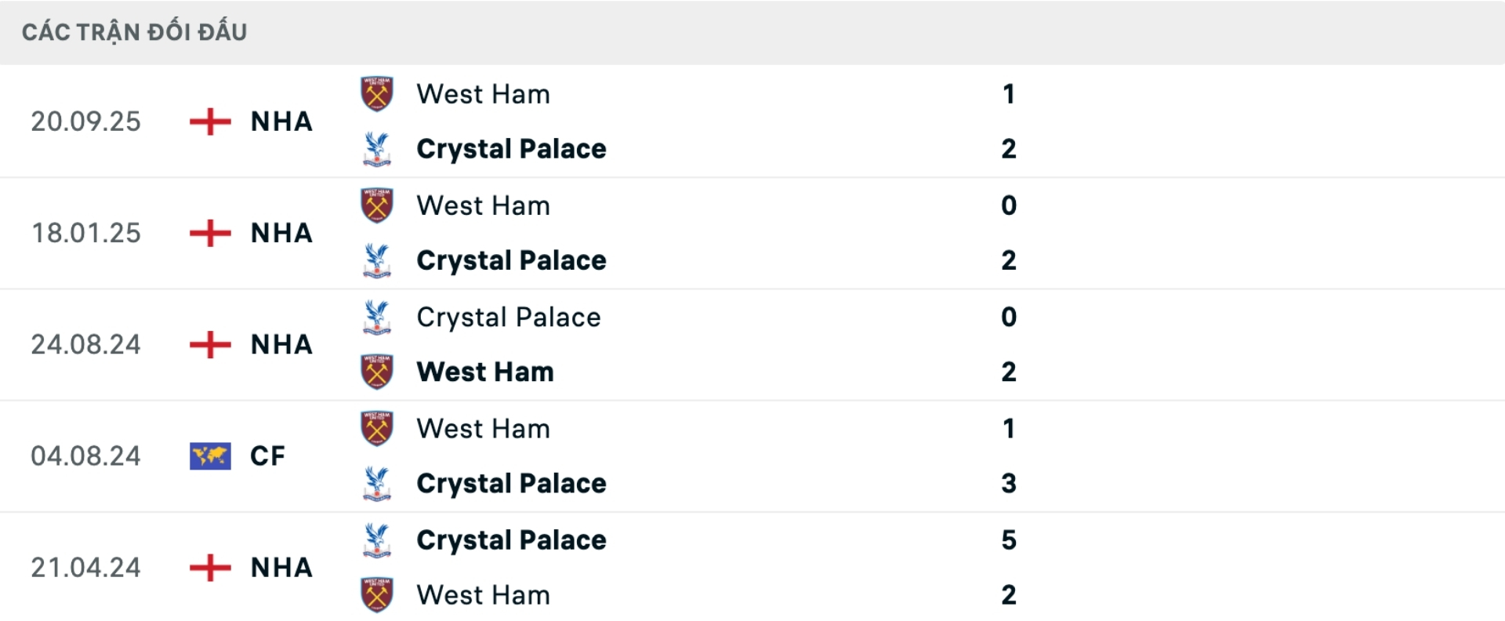The width and height of the screenshot is (1505, 621).
Task: Open match dated 04.08.24
Action: 85,456
